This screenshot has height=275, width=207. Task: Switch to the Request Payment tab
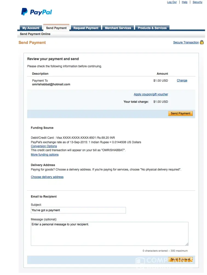[86, 28]
